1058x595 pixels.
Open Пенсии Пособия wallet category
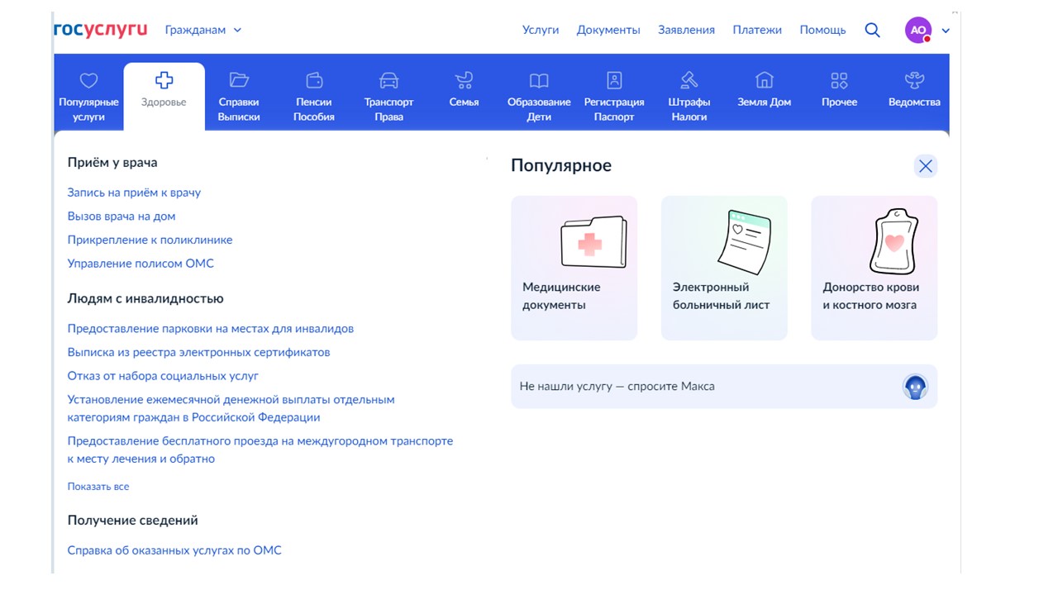click(314, 96)
